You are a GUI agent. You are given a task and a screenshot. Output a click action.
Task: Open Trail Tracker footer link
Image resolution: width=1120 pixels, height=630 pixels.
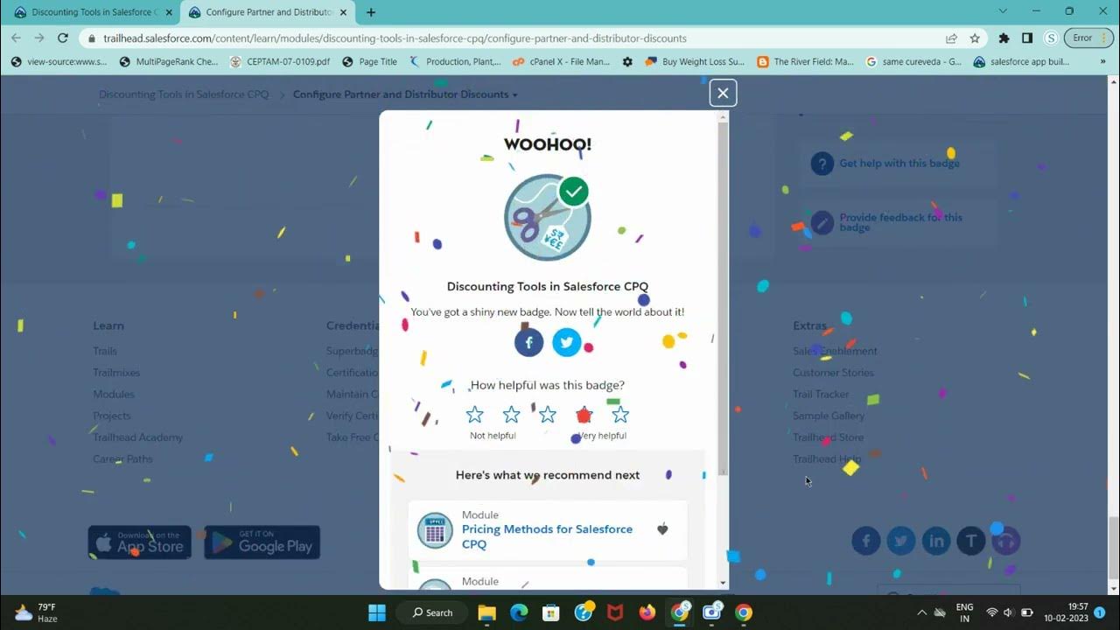[821, 395]
